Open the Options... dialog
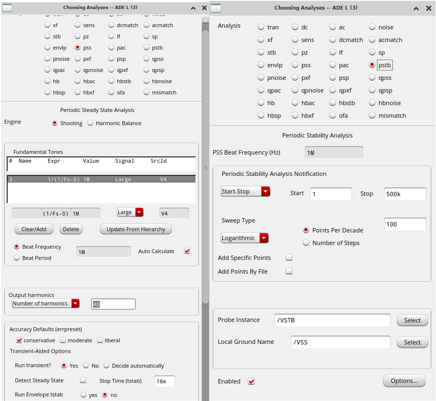The height and width of the screenshot is (401, 436). [404, 381]
